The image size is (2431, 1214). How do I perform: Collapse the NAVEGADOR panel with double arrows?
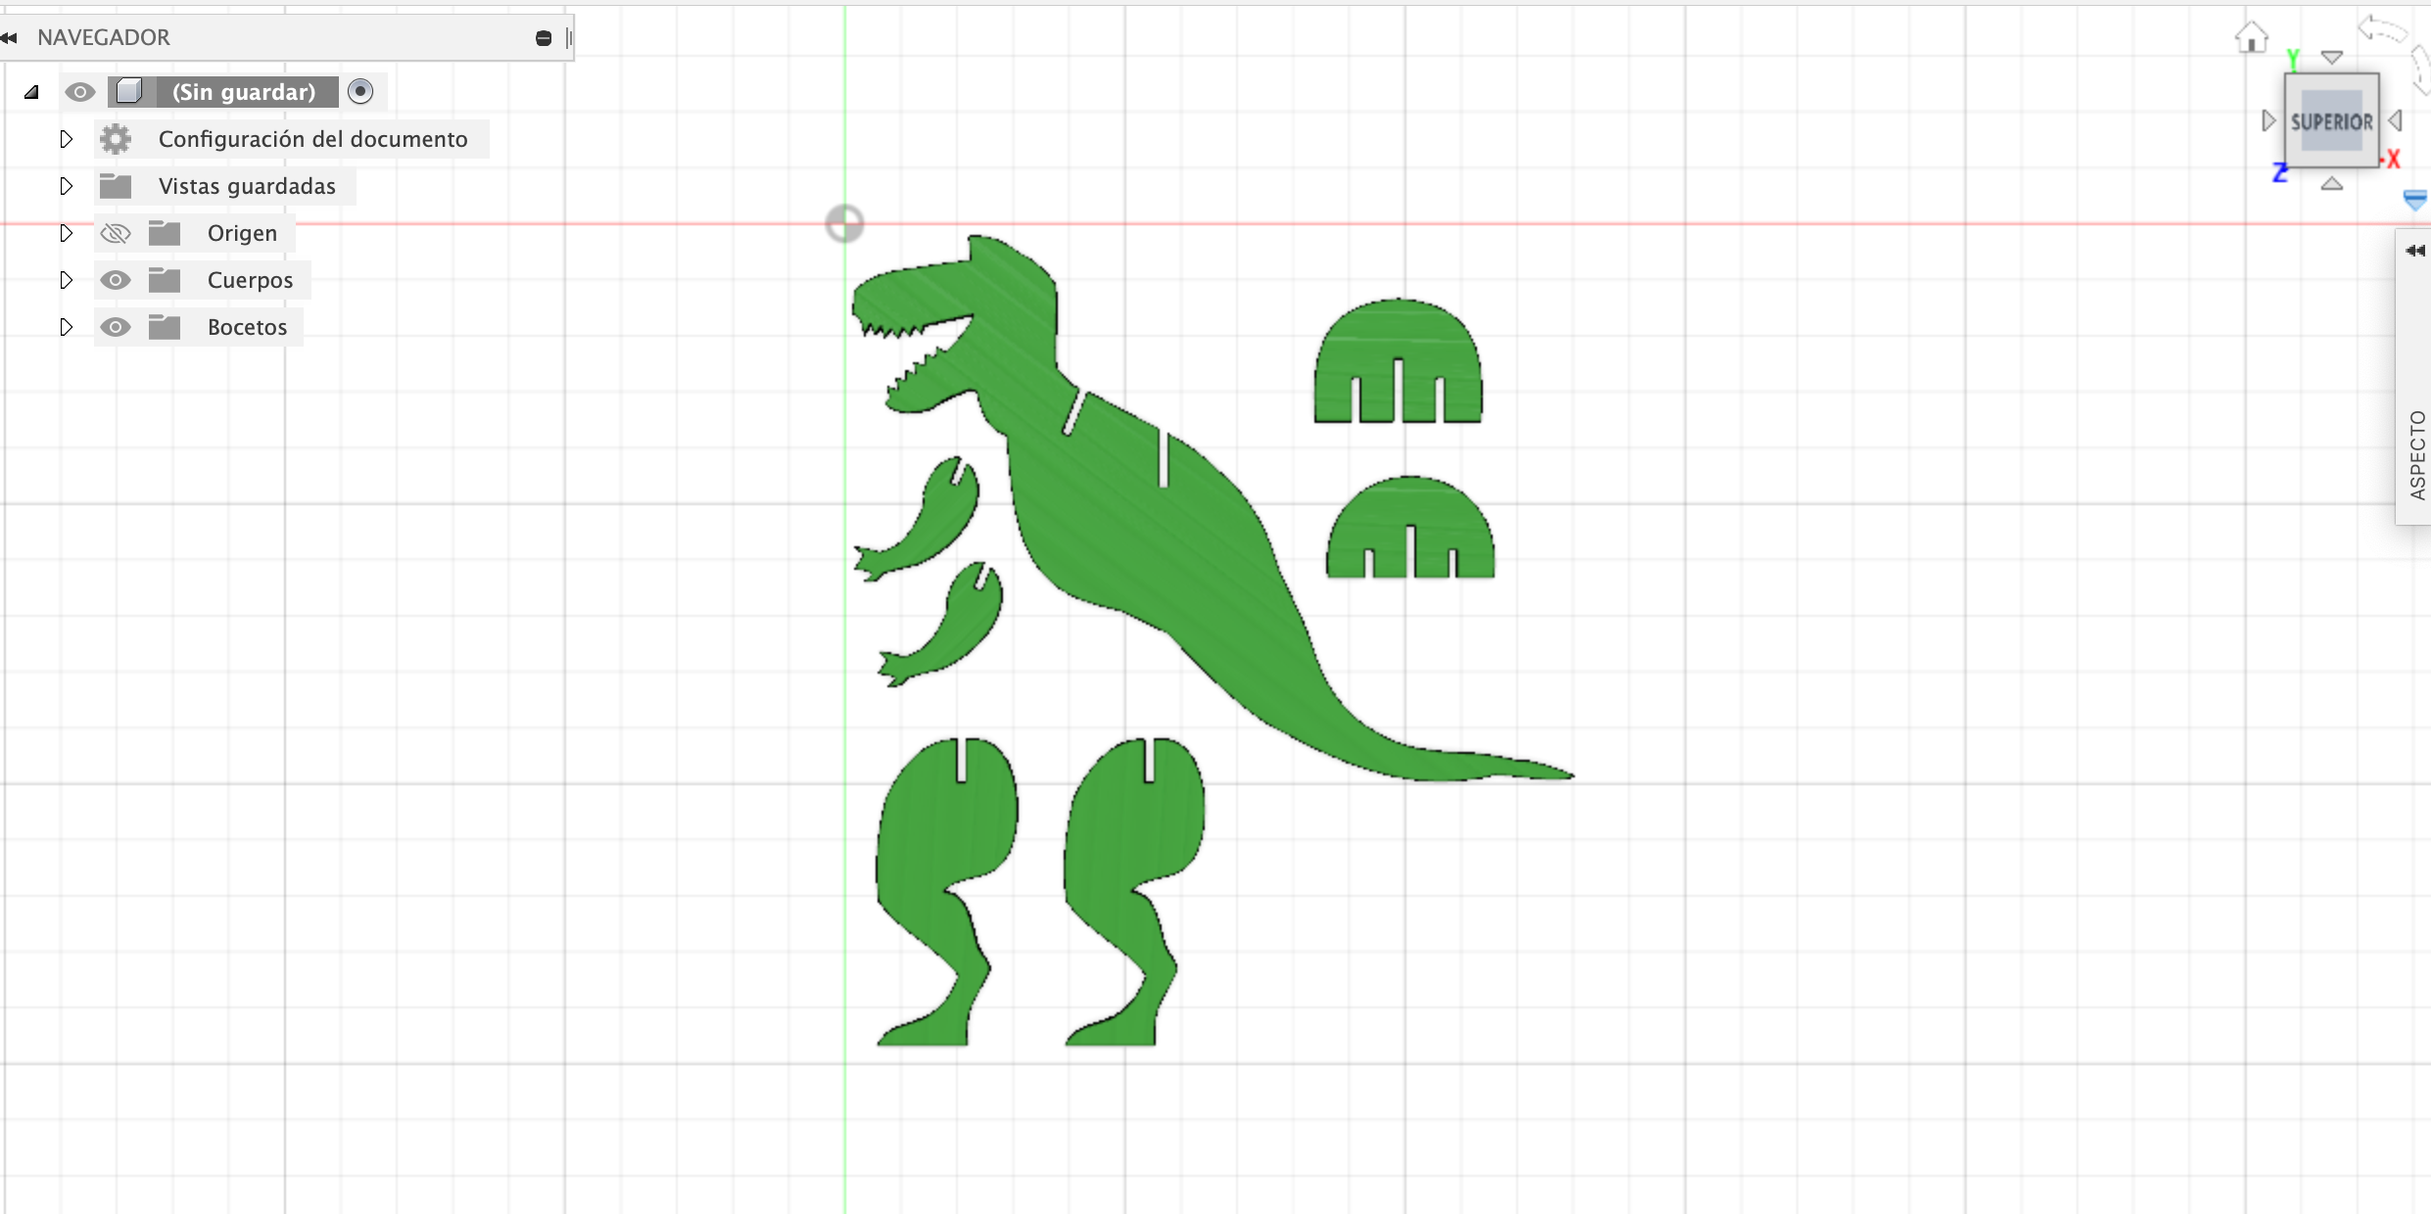coord(10,38)
